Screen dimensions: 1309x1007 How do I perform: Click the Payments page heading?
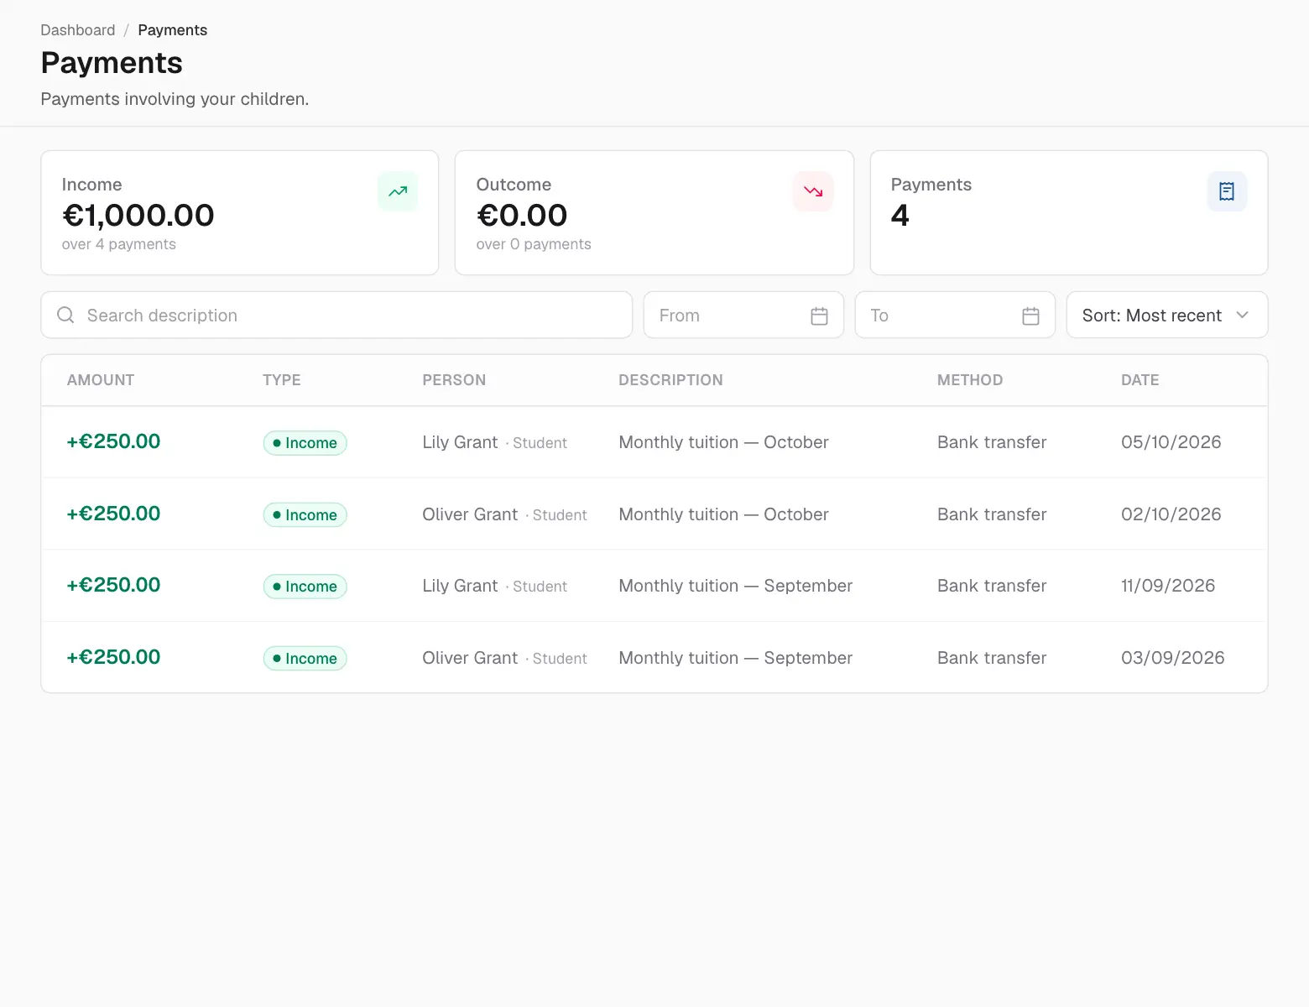coord(112,63)
